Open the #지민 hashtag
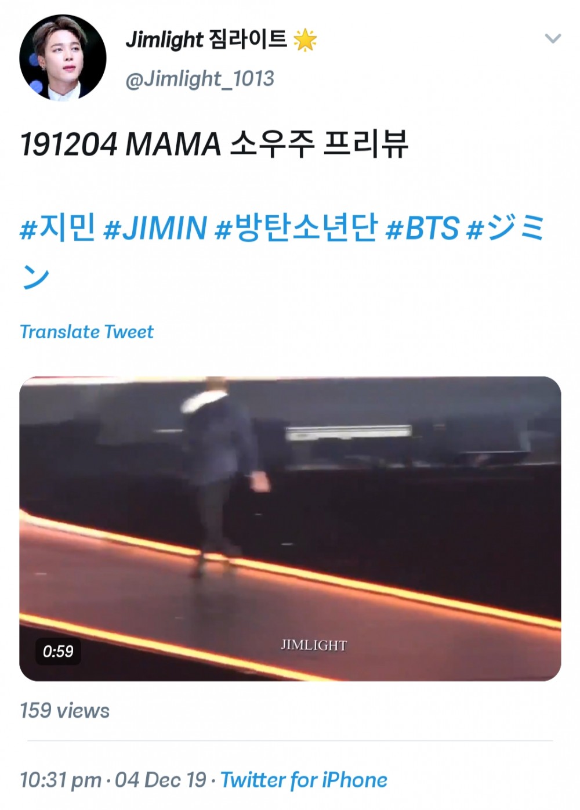Screen dimensions: 580x810 coord(57,227)
